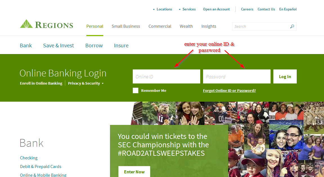Open the Wealth tab
Viewport: 324px width, 177px height.
(x=186, y=26)
